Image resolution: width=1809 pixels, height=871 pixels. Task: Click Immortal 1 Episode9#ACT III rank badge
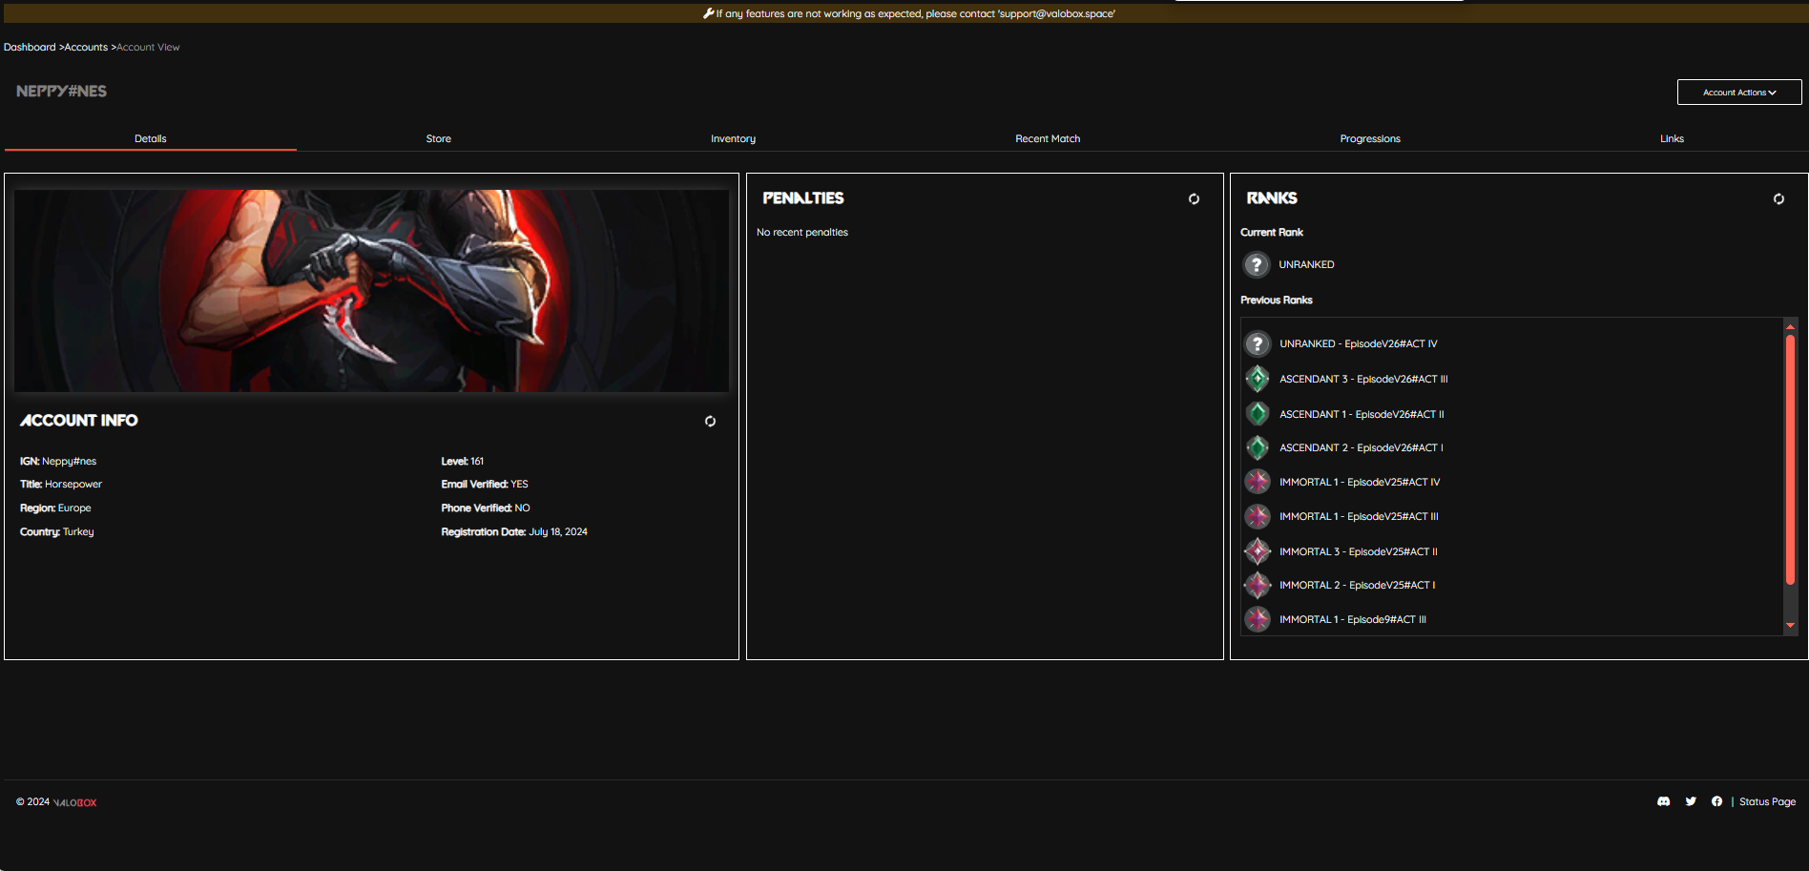point(1258,619)
